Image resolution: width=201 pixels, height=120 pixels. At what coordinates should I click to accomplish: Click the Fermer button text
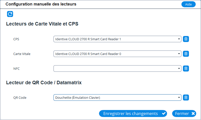pyautogui.click(x=182, y=113)
